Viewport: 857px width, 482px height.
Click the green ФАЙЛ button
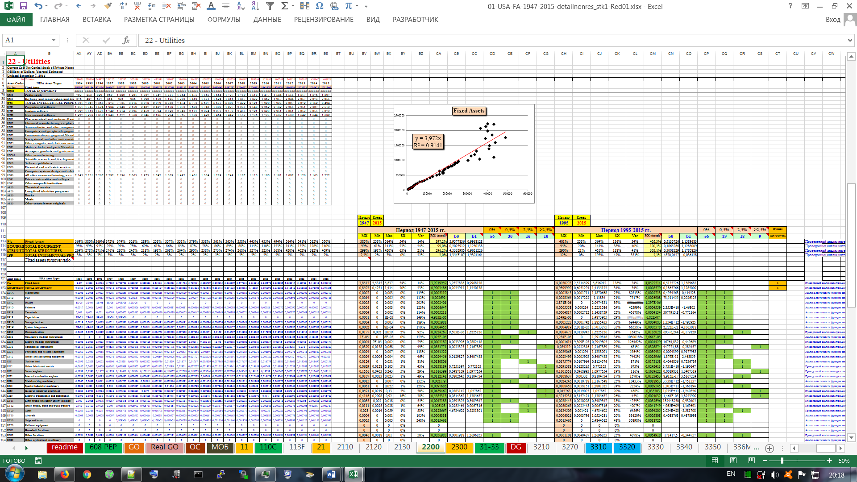click(x=16, y=20)
